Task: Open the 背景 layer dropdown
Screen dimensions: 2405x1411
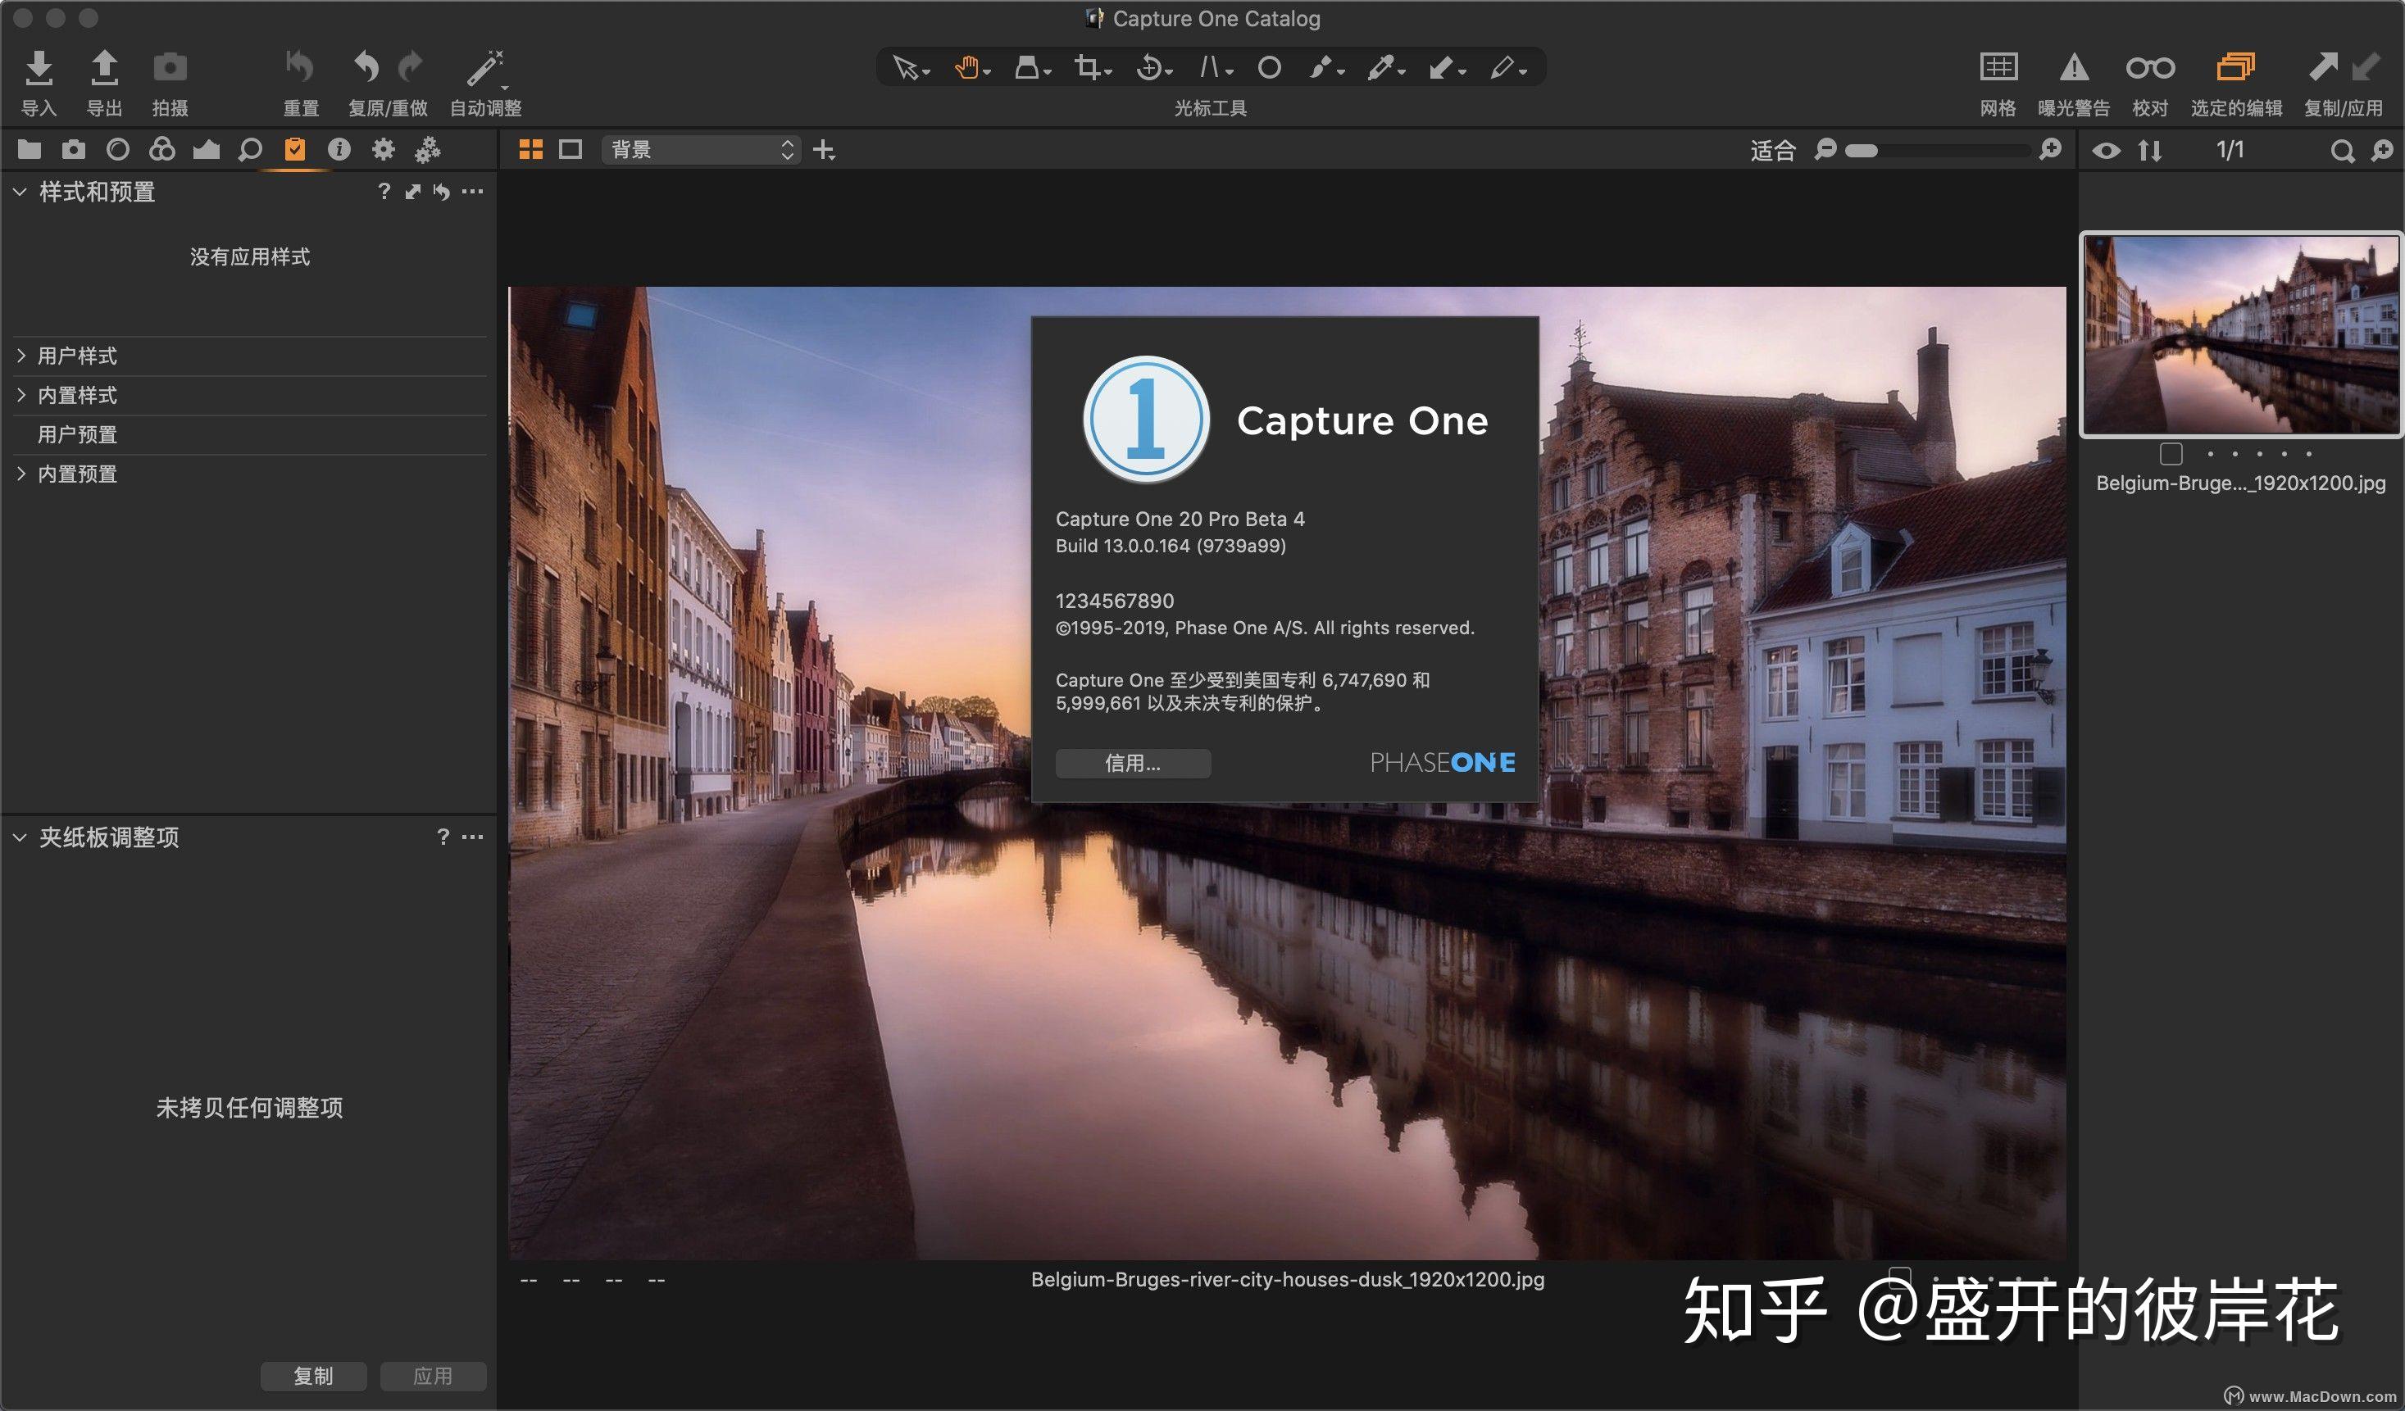Action: 702,150
